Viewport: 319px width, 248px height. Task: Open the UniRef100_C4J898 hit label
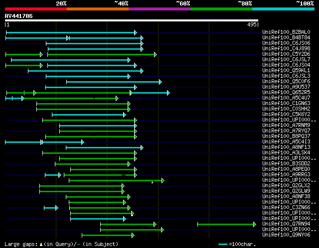pos(286,49)
